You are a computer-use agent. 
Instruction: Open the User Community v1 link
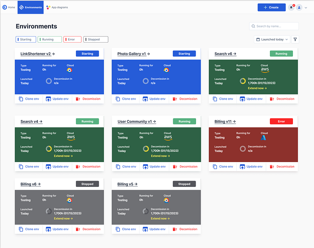pos(137,122)
